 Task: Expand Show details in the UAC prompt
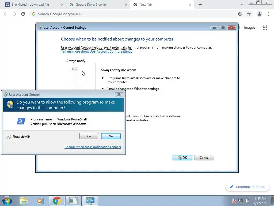click(x=18, y=137)
